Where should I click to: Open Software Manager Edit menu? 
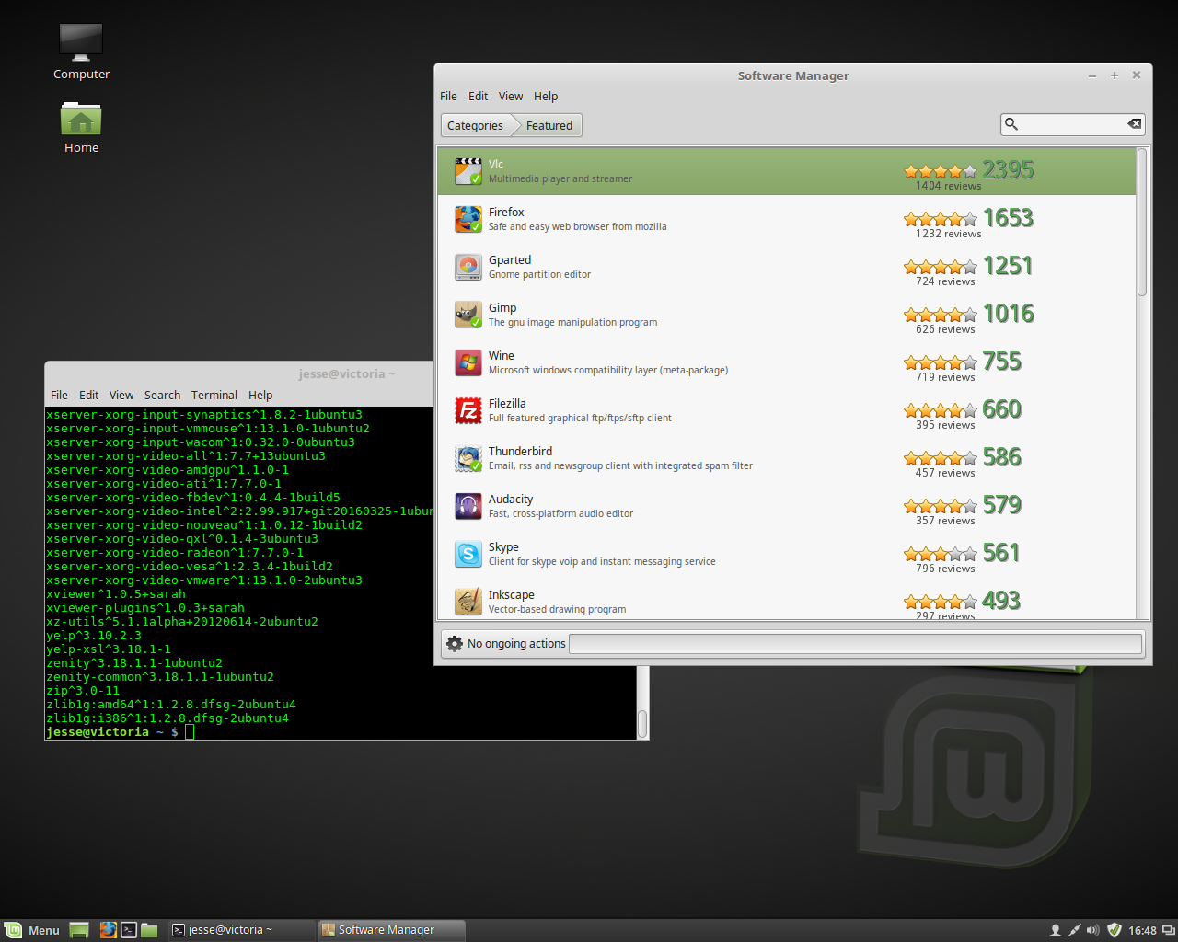click(478, 96)
